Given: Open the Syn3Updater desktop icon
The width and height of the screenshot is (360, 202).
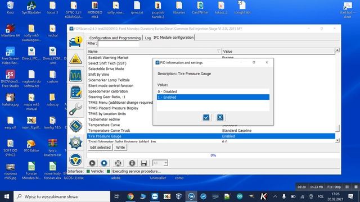Looking at the screenshot, I should point(31,7).
